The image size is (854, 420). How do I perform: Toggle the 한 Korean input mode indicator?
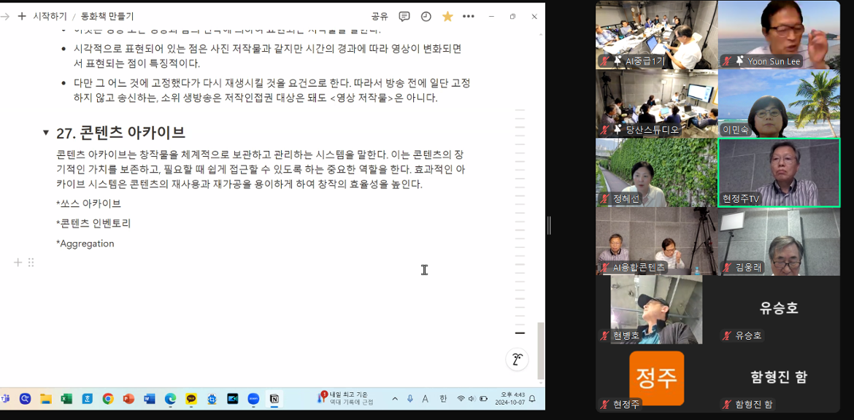point(443,399)
